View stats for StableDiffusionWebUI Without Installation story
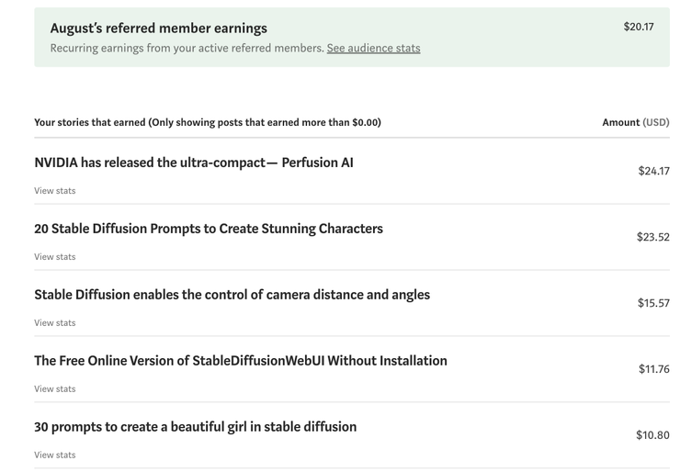Screen dimensions: 680x472 [x=55, y=389]
